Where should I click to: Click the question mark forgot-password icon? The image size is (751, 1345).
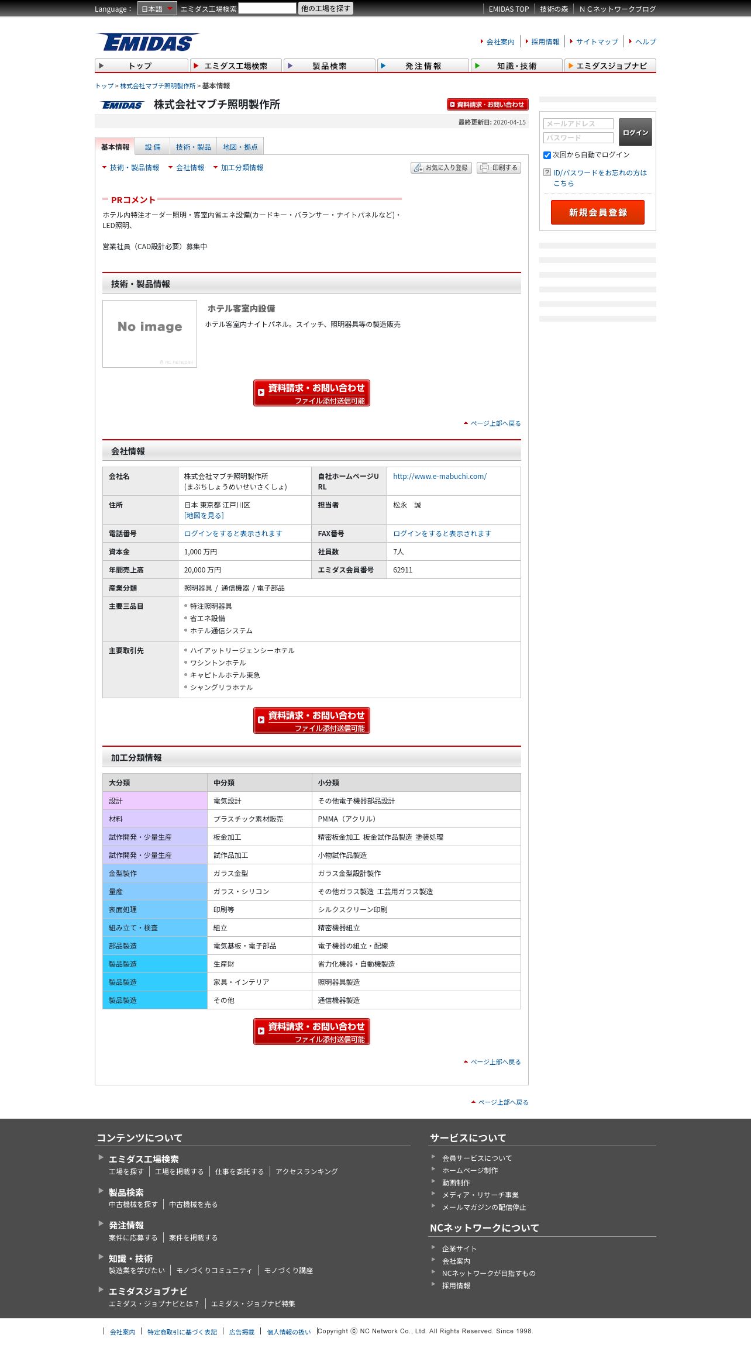tap(547, 173)
